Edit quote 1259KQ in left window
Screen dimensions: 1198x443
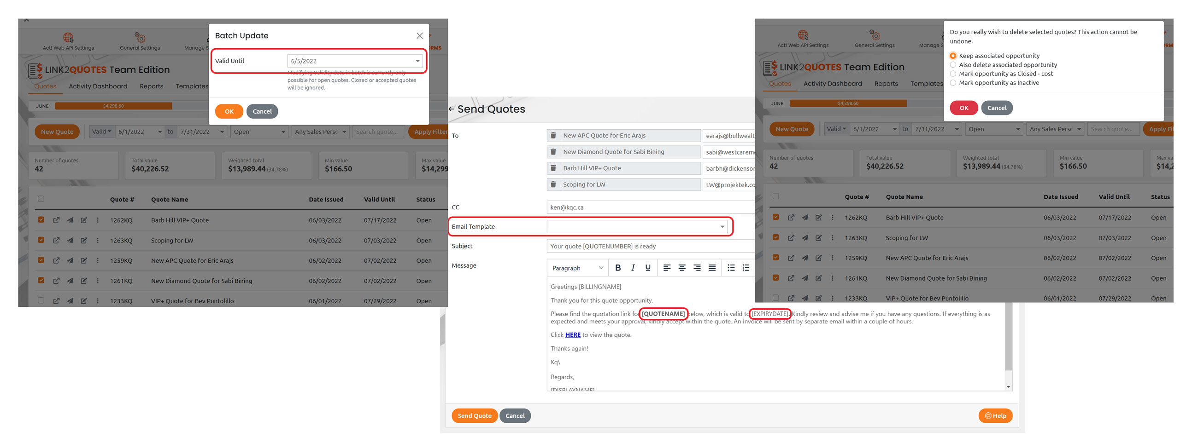(84, 260)
